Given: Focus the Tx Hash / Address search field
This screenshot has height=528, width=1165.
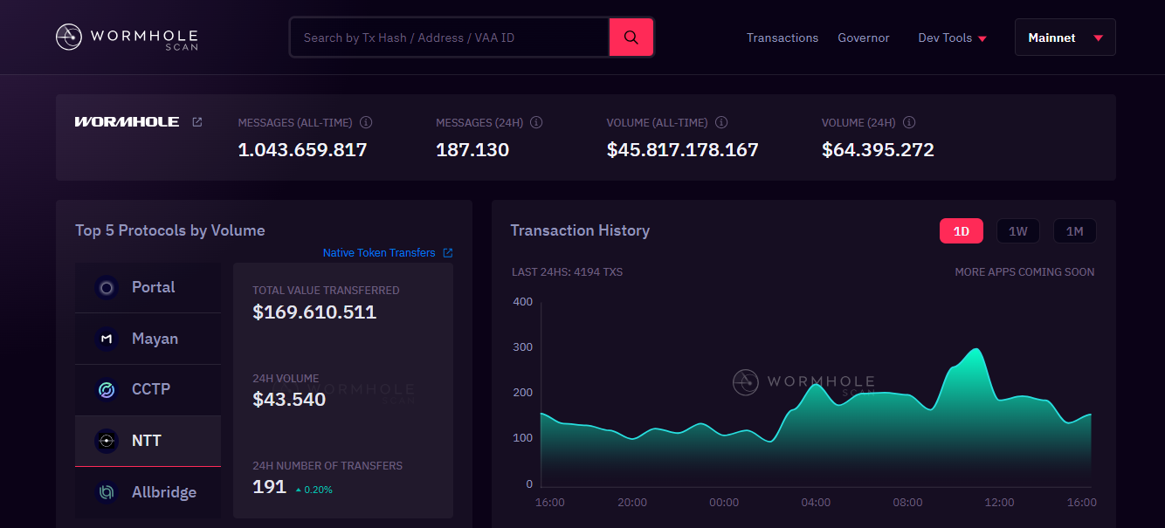Looking at the screenshot, I should pyautogui.click(x=449, y=38).
